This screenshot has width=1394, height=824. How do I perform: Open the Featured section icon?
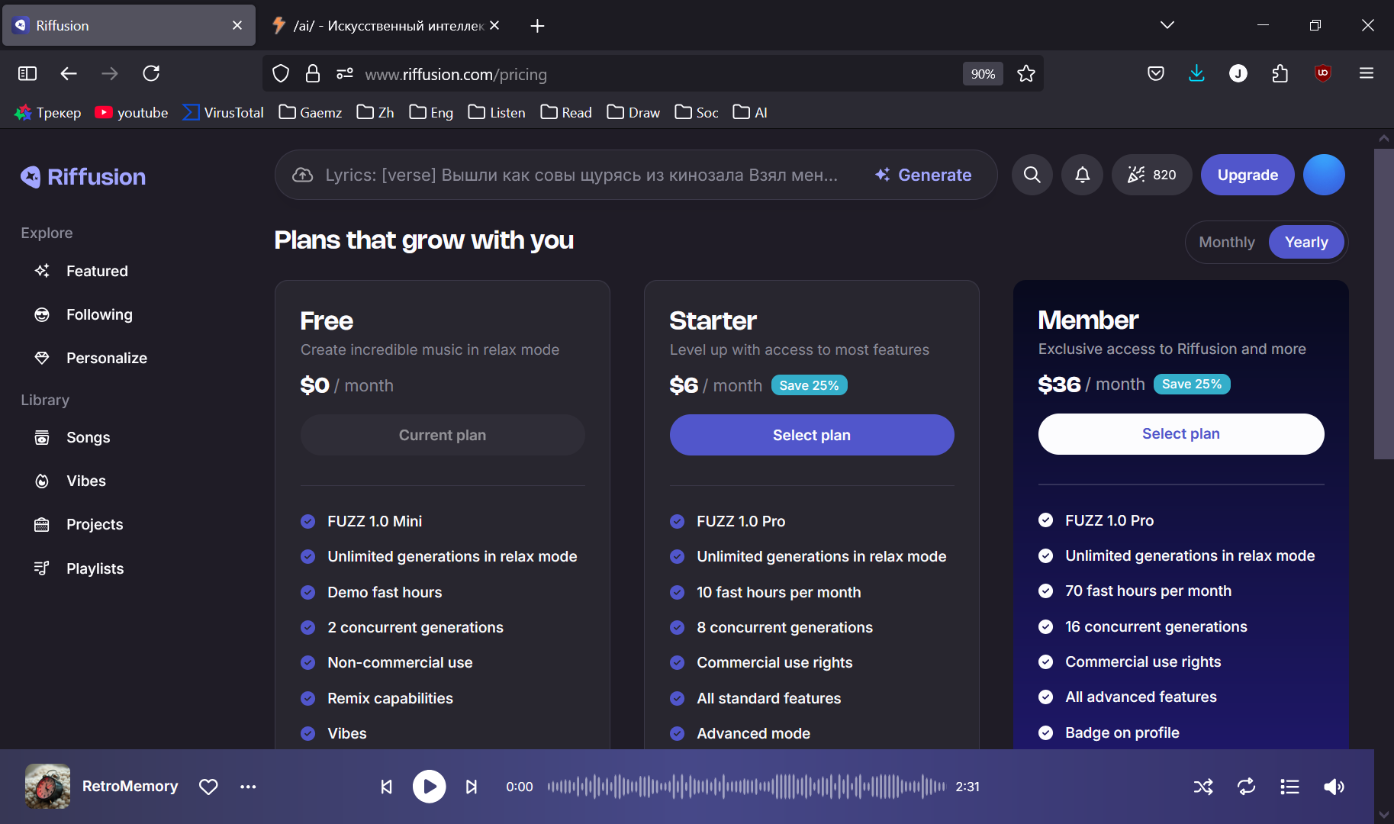[x=42, y=271]
